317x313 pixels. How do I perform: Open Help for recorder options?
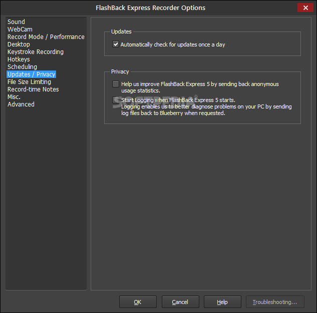point(222,301)
